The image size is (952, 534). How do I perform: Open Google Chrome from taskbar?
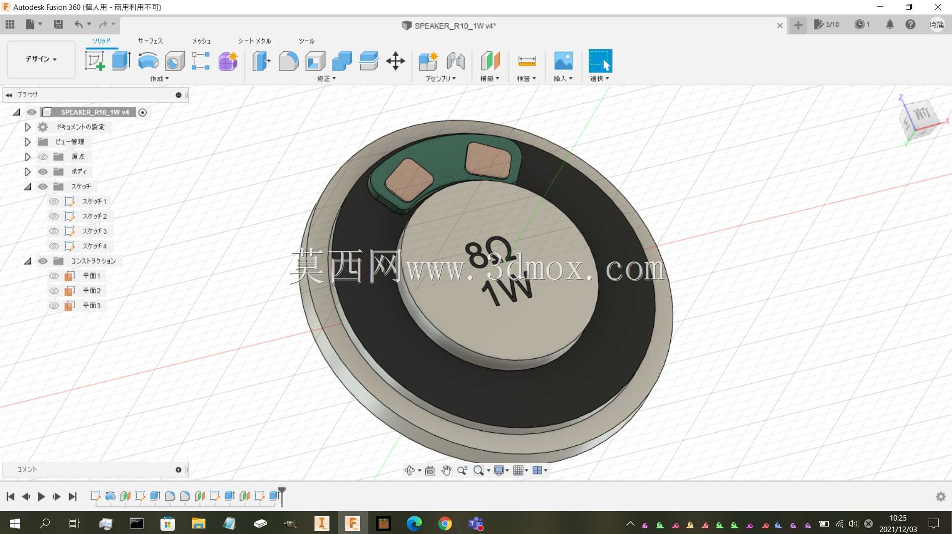coord(445,524)
